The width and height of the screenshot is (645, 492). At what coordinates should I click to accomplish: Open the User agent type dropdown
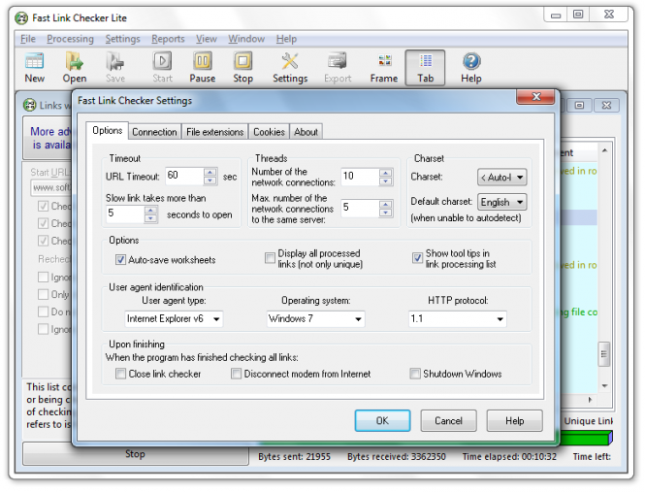(174, 318)
